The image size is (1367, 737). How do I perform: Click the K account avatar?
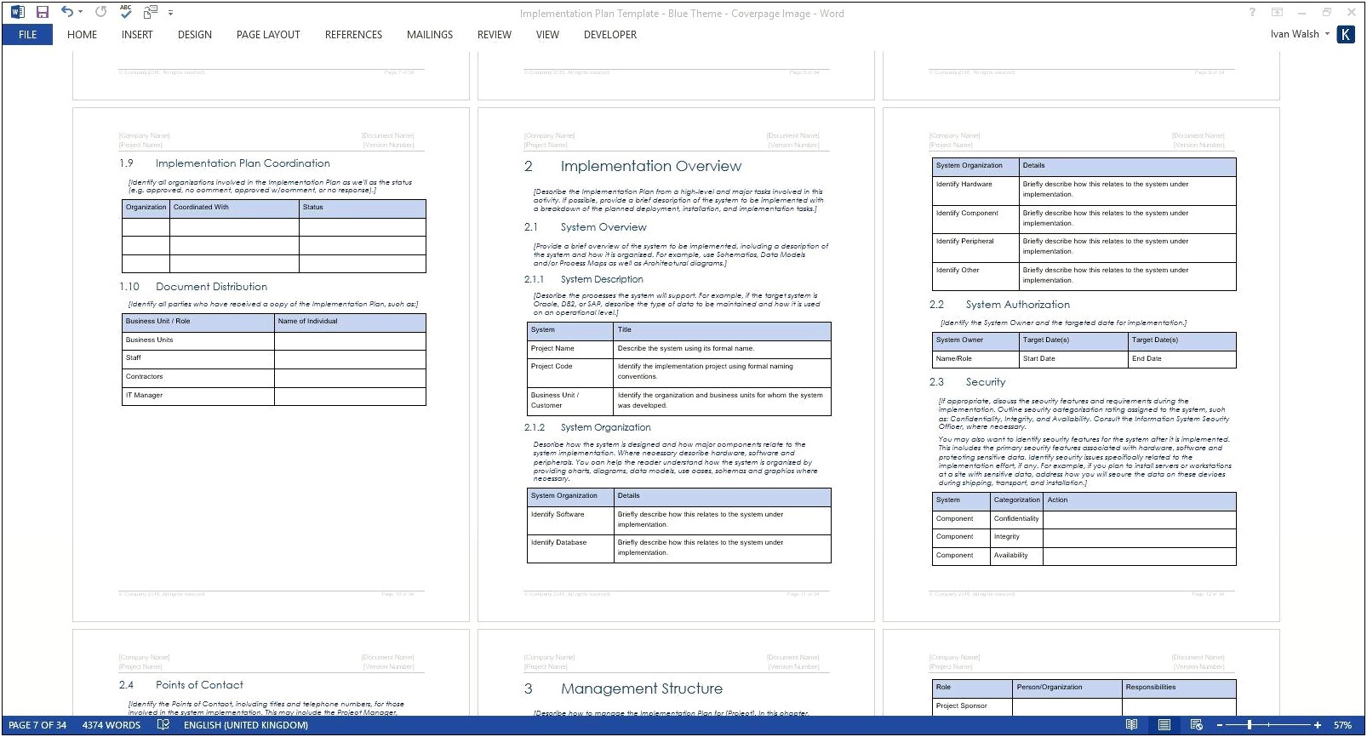(x=1346, y=34)
